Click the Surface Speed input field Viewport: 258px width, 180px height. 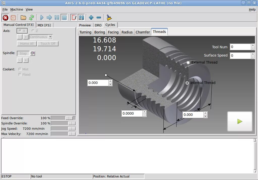(240, 56)
